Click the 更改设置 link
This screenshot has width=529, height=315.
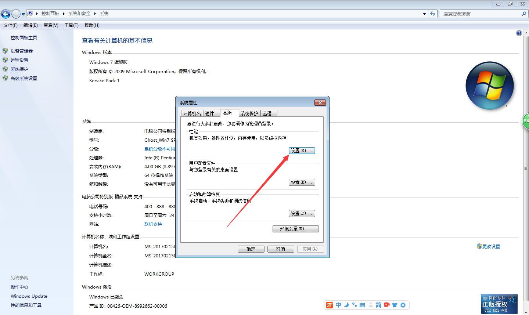tap(491, 247)
